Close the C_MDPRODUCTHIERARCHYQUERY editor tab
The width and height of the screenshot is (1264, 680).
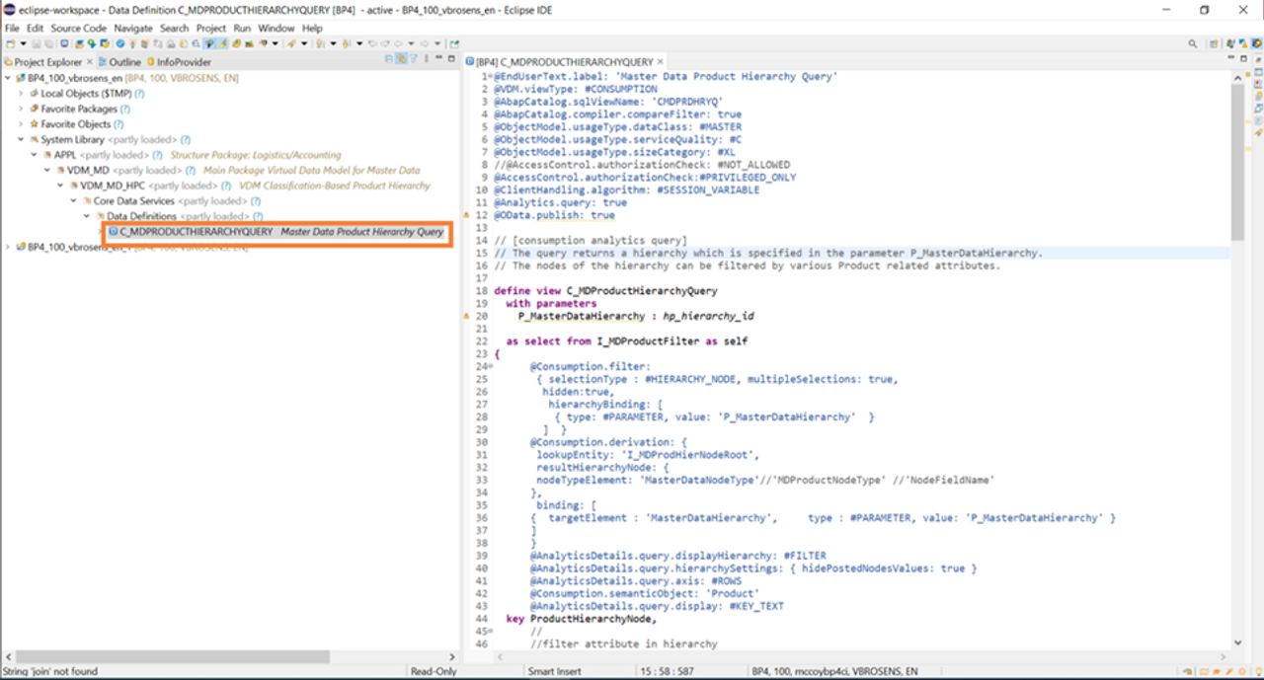(x=661, y=62)
